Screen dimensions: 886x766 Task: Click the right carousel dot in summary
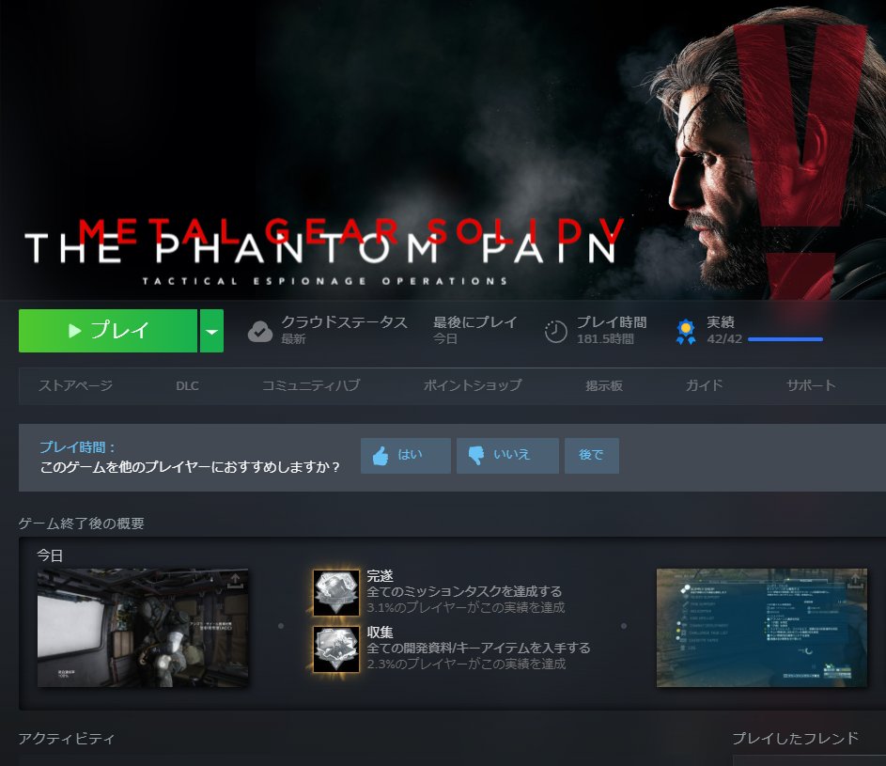click(624, 626)
